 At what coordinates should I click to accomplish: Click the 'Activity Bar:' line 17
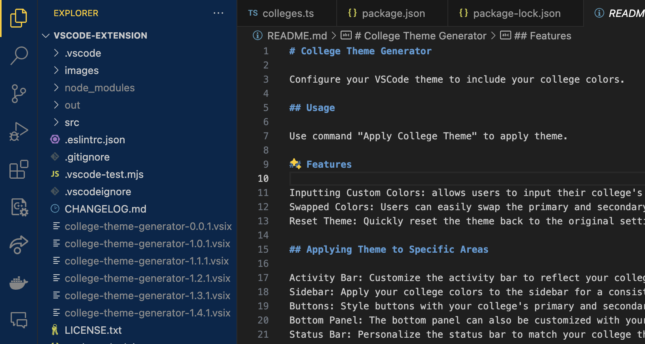(x=467, y=278)
